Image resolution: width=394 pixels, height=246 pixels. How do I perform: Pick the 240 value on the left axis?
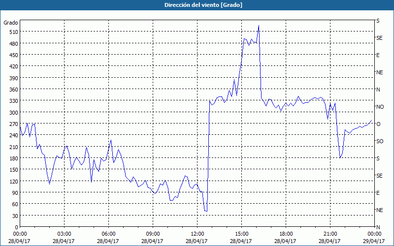14,136
